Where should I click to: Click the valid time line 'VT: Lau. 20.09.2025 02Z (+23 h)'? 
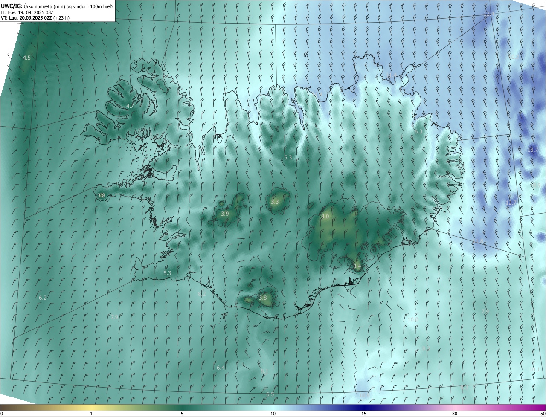click(x=35, y=18)
